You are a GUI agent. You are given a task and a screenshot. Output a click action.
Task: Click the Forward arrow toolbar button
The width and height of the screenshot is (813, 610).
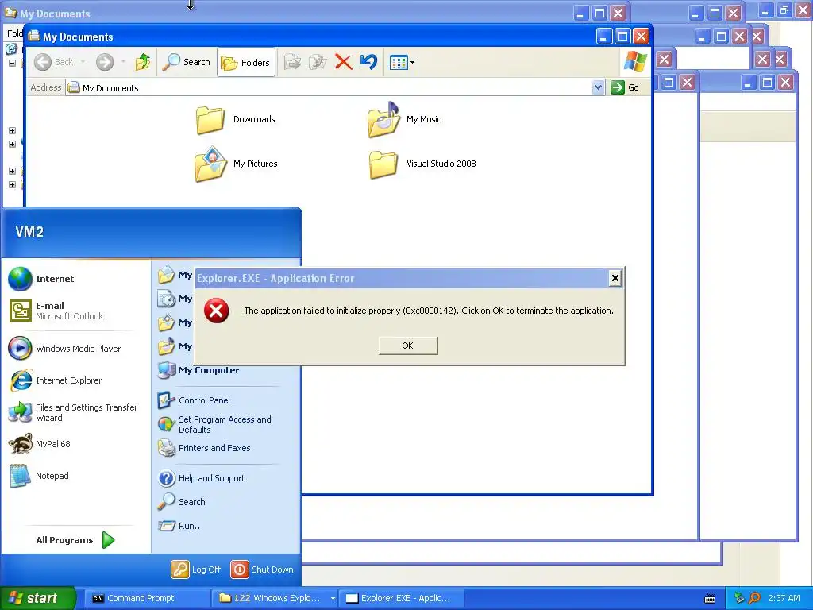(x=104, y=62)
